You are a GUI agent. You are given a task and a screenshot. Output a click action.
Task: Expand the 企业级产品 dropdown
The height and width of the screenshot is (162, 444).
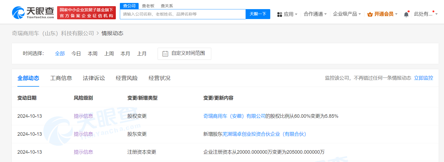tap(347, 14)
